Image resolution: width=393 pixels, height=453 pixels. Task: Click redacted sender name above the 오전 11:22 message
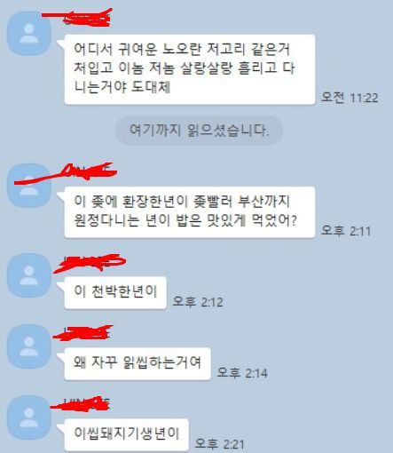pyautogui.click(x=78, y=18)
